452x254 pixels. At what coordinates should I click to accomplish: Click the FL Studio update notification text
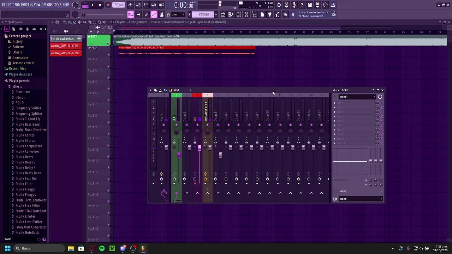tap(314, 14)
